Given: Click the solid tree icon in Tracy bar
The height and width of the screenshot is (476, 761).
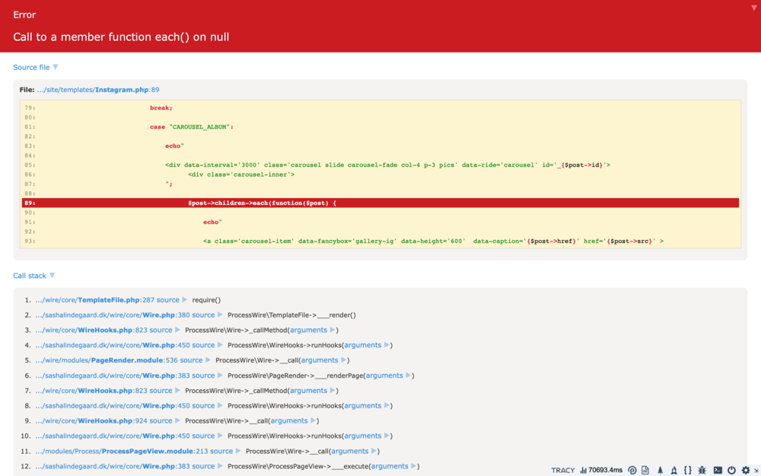Looking at the screenshot, I should 660,471.
